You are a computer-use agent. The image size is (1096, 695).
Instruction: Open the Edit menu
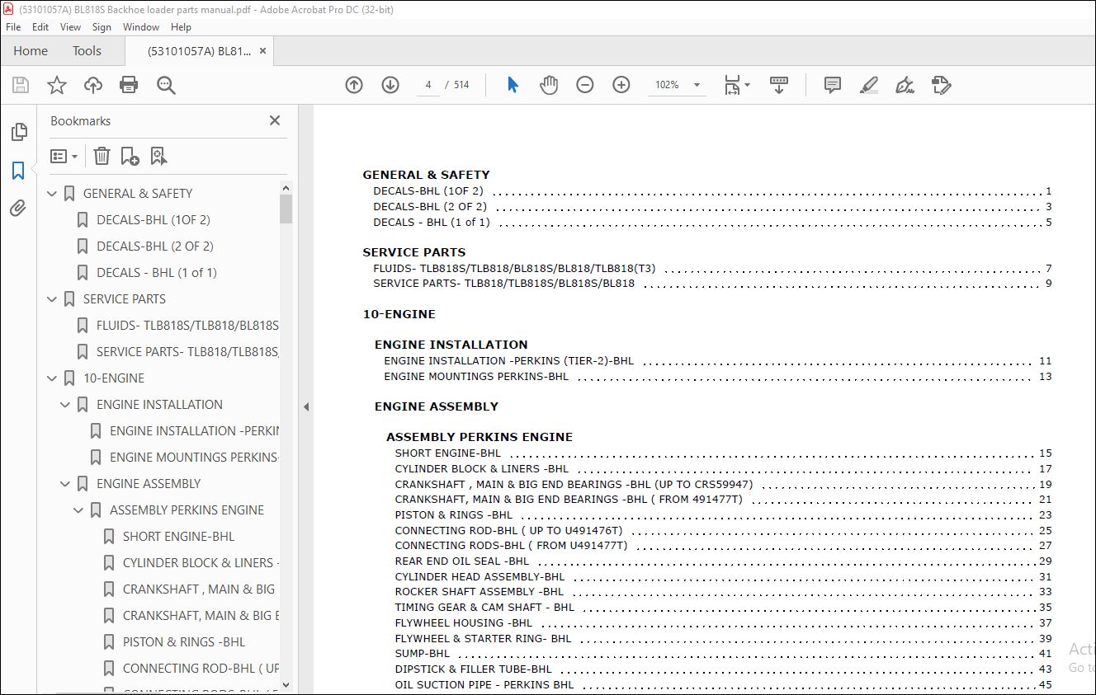[x=40, y=27]
